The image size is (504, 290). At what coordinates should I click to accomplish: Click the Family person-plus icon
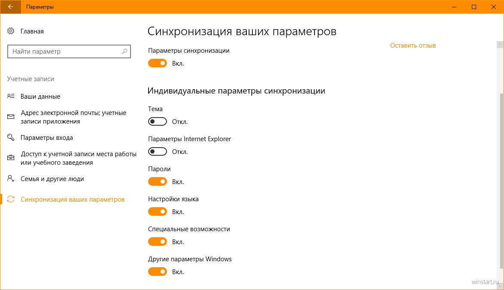(x=11, y=178)
